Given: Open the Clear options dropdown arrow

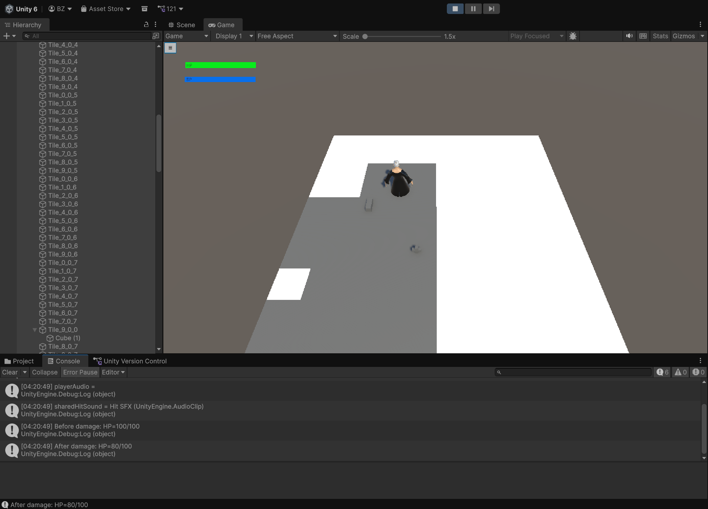Looking at the screenshot, I should 25,372.
